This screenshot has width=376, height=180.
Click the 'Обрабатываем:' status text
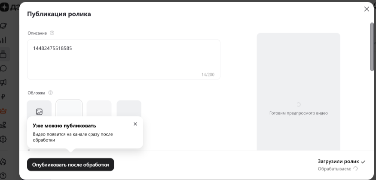[334, 169]
